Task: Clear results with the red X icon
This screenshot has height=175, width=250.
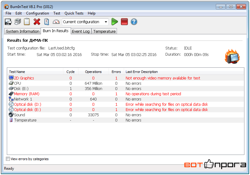Action: coord(37,22)
